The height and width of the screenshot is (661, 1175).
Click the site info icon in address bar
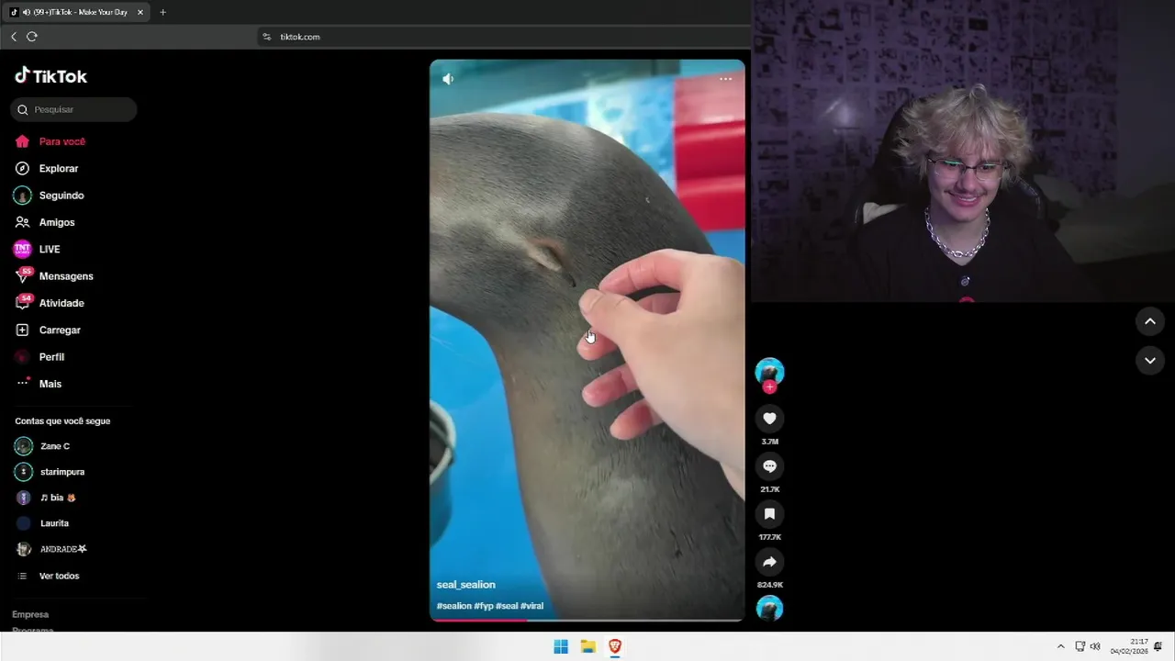tap(267, 37)
